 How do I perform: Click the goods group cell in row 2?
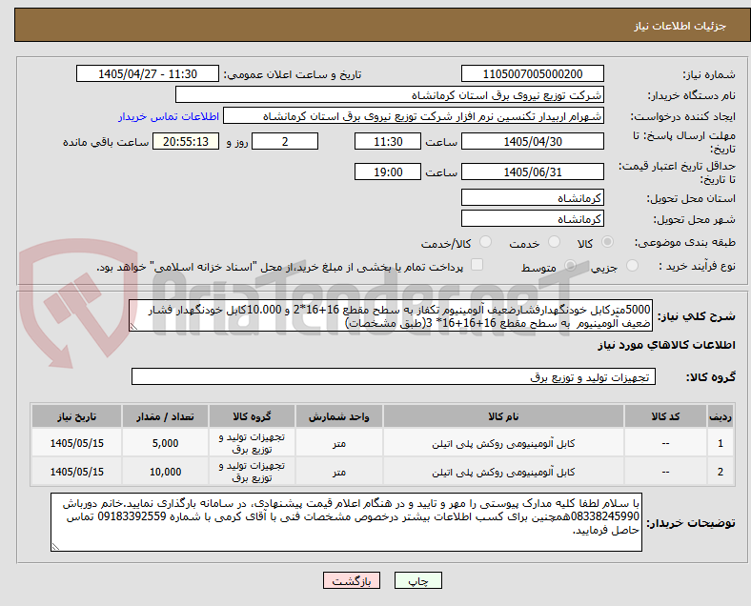pyautogui.click(x=252, y=472)
